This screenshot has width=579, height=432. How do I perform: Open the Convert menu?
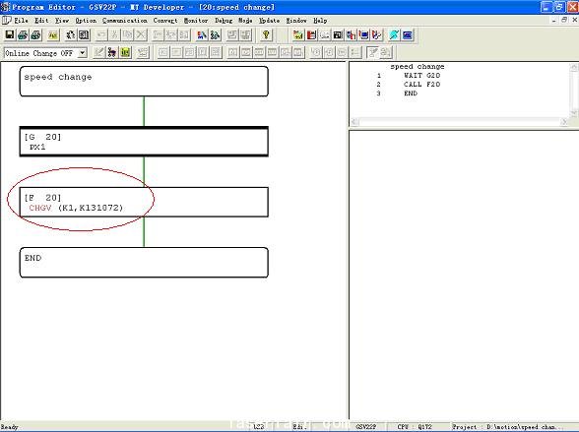[x=165, y=21]
